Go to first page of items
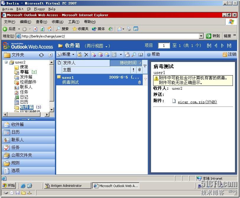Screen dimensions: 240x198 [209, 45]
